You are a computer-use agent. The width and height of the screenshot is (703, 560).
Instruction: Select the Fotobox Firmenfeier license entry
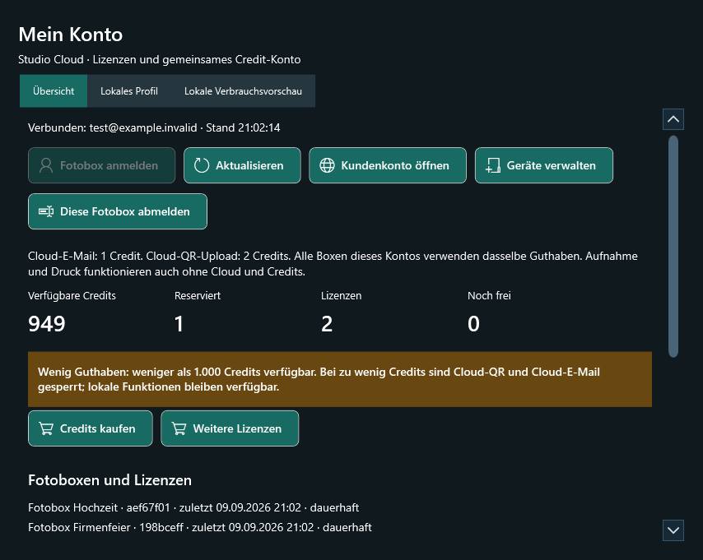199,527
